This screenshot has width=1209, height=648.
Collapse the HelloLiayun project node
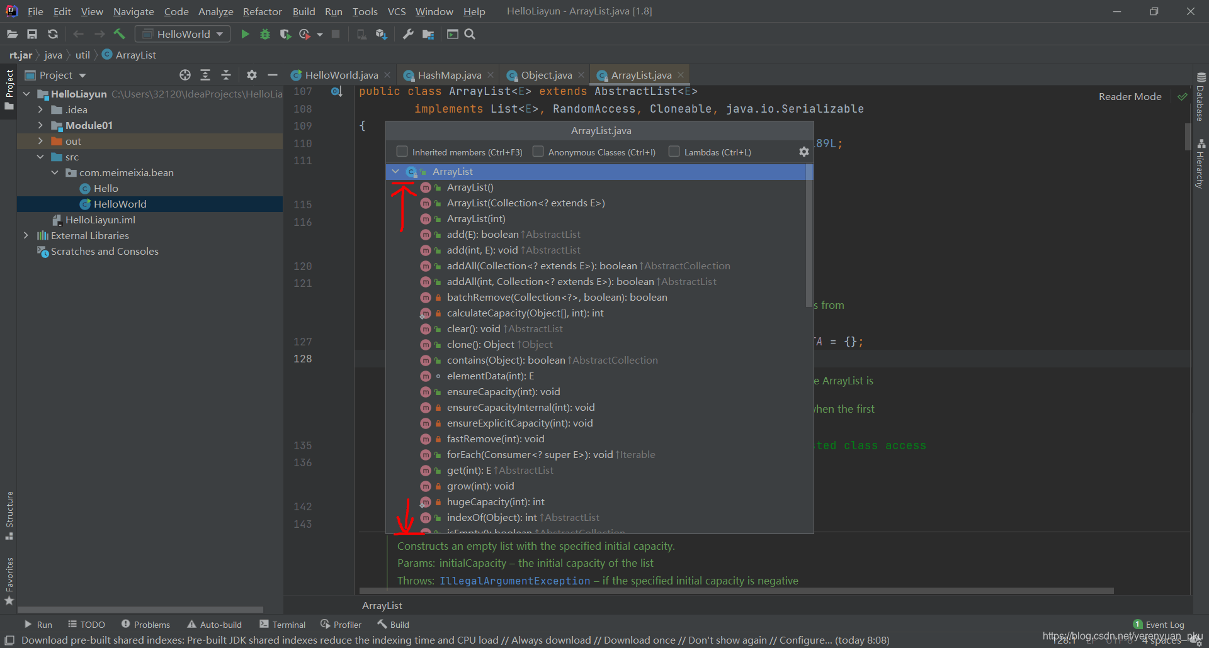point(26,94)
